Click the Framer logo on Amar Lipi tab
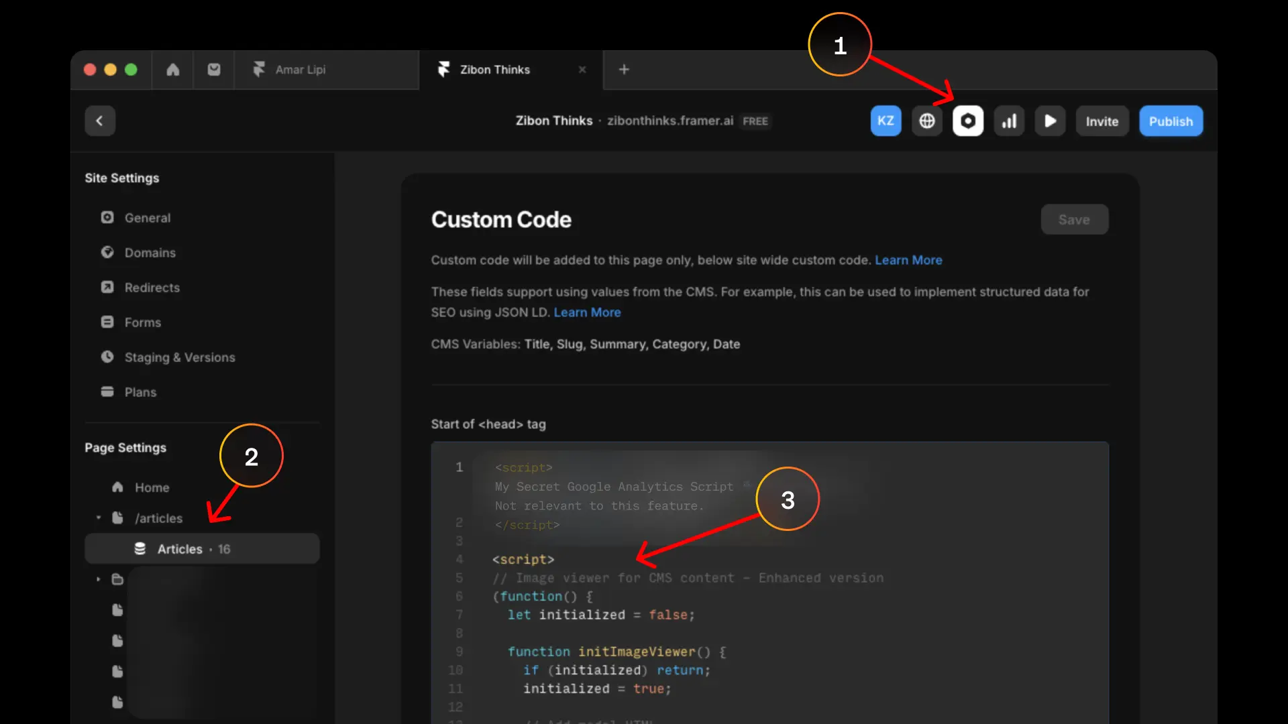 pyautogui.click(x=259, y=69)
